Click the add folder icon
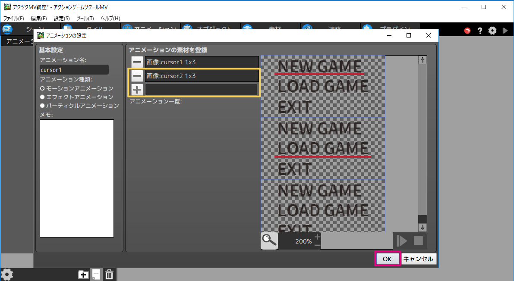This screenshot has height=281, width=514. (x=83, y=275)
